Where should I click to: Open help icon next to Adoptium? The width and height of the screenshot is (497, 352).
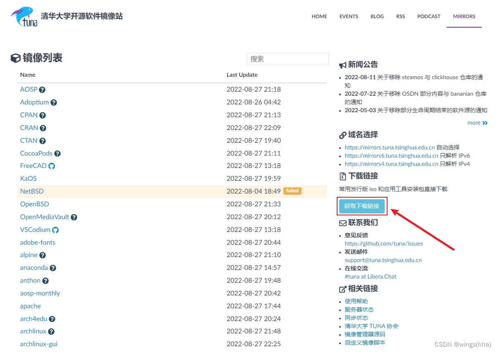[54, 102]
